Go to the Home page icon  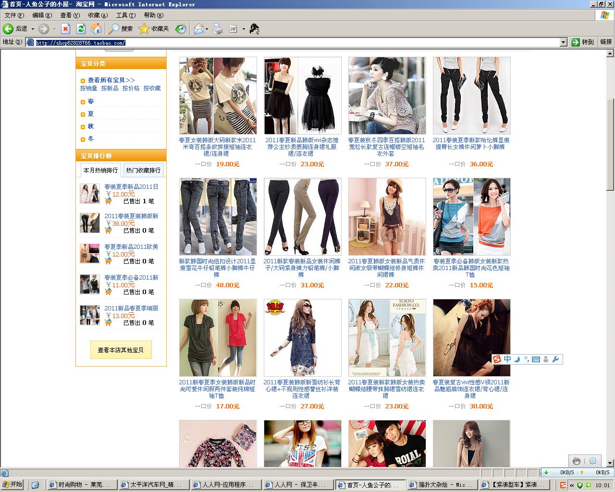tap(97, 29)
